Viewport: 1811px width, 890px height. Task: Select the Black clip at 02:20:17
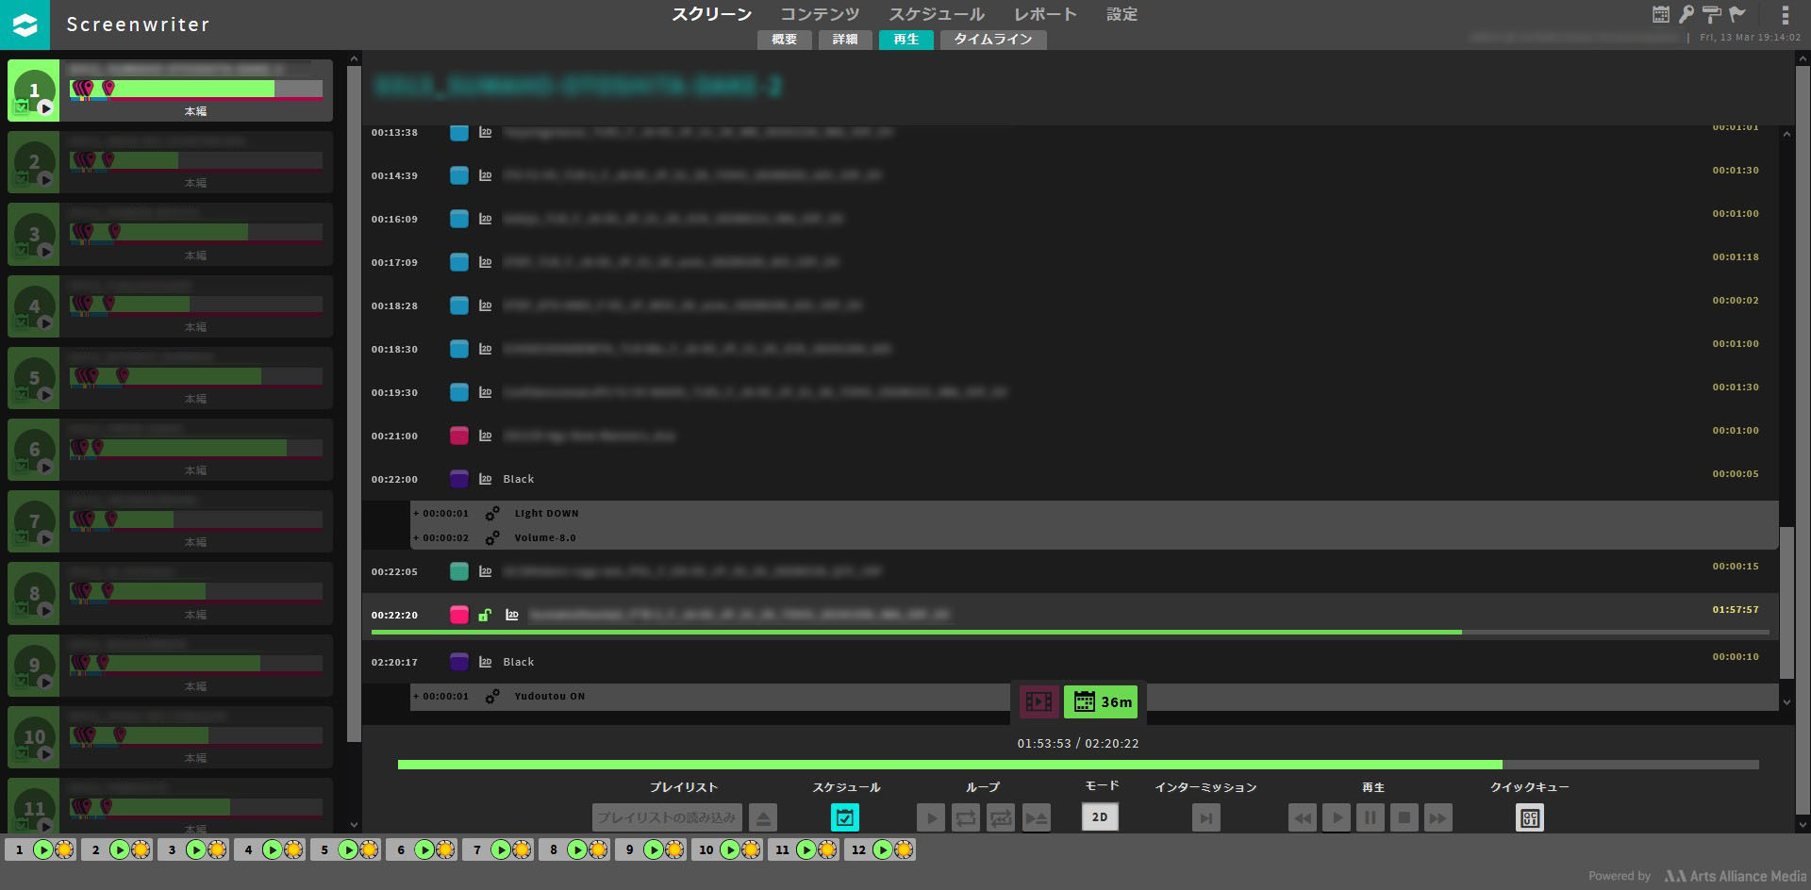pyautogui.click(x=1071, y=662)
